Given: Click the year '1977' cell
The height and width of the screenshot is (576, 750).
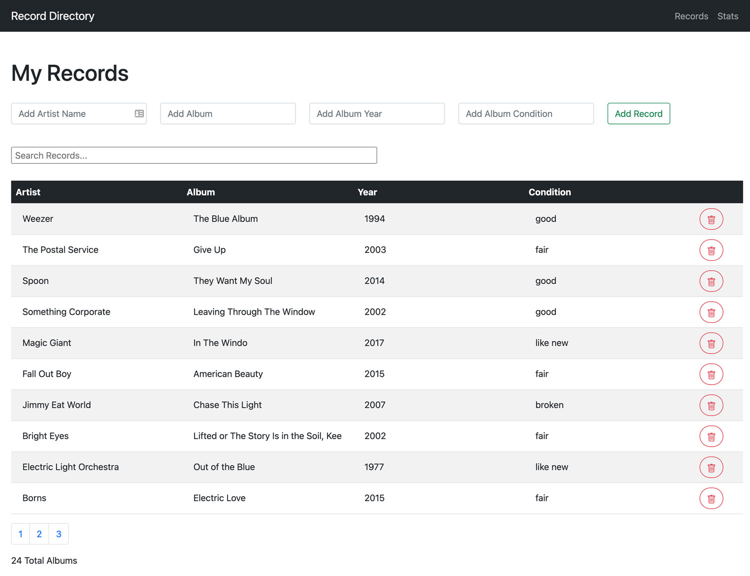Looking at the screenshot, I should [x=374, y=467].
